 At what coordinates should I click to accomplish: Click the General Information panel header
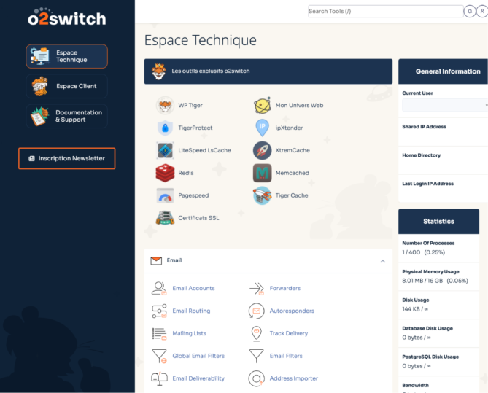click(444, 71)
